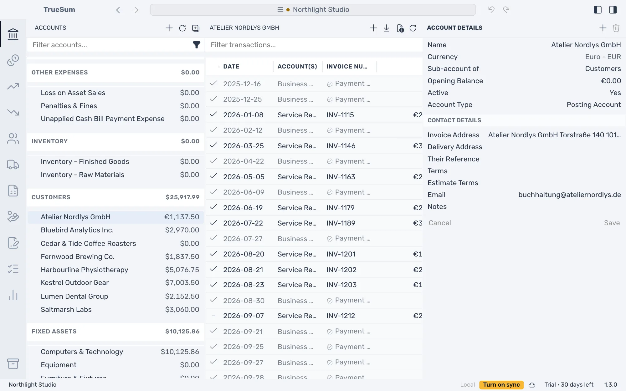
Task: Click the add account group icon
Action: pos(196,28)
